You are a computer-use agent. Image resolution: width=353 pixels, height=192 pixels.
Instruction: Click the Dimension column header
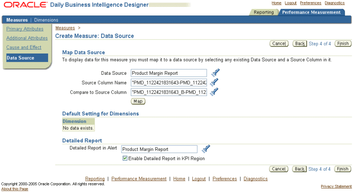click(78, 121)
